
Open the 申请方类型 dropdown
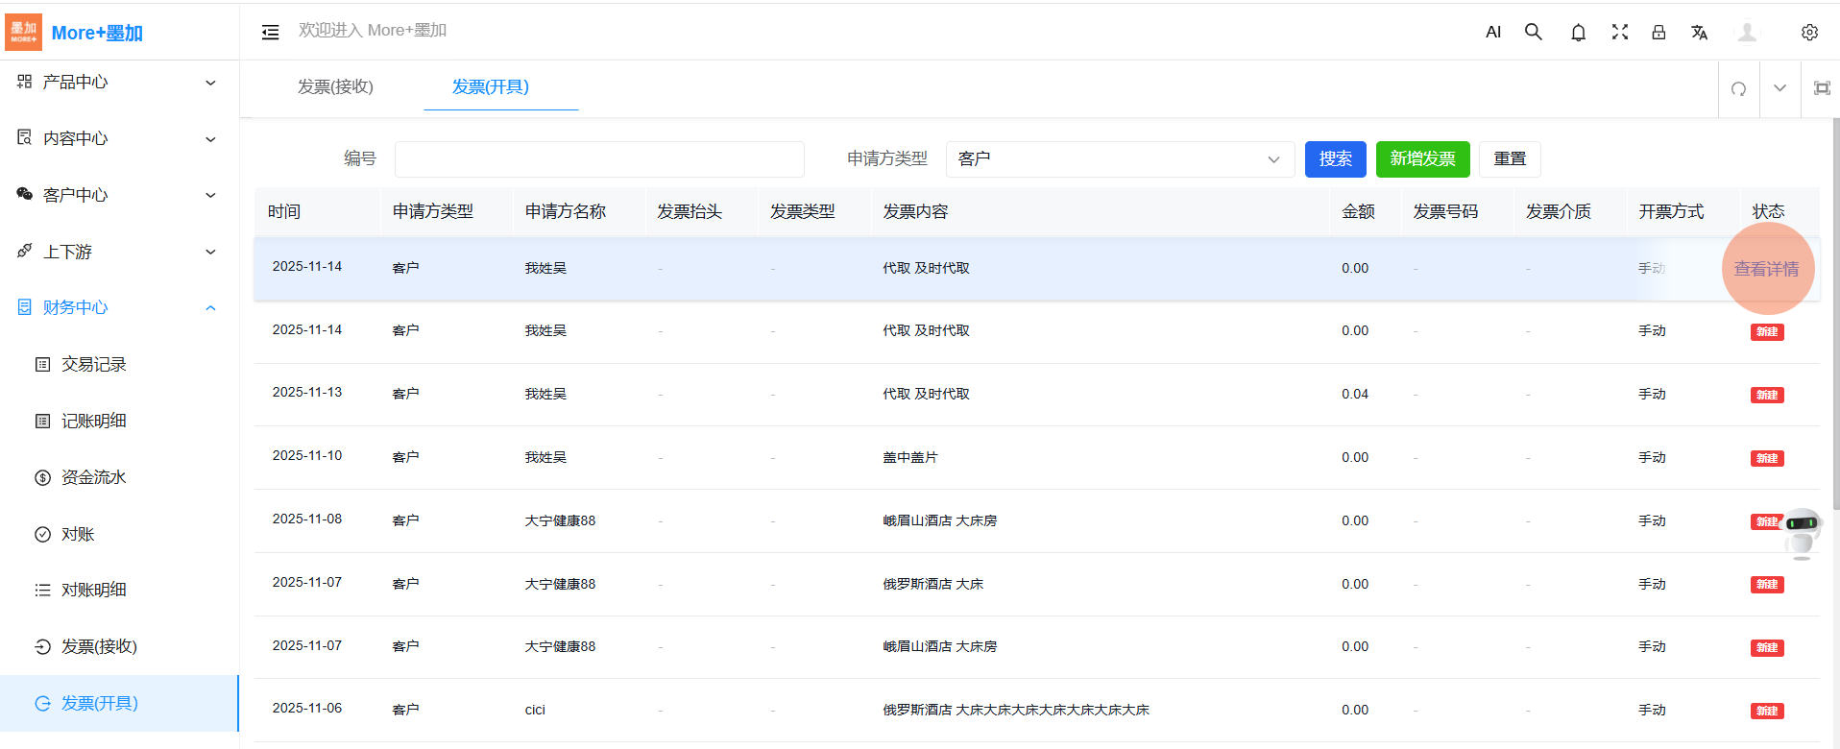[x=1120, y=159]
